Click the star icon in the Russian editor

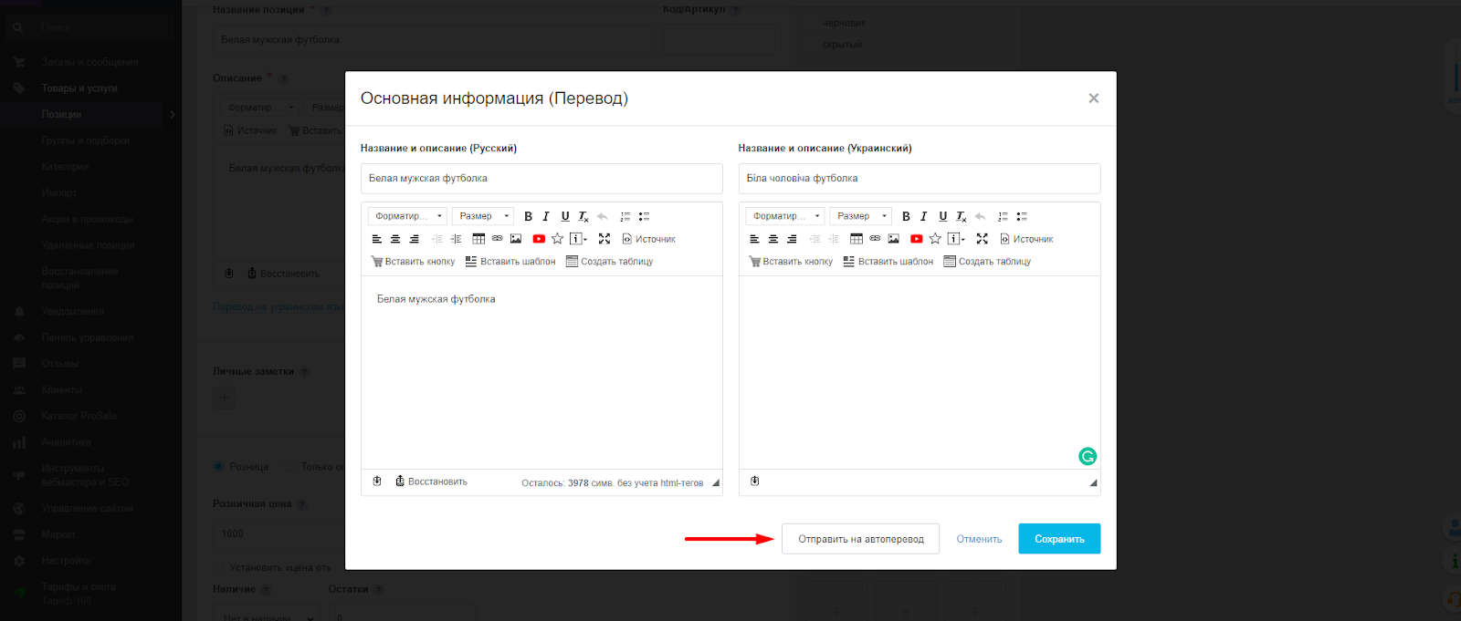click(557, 239)
